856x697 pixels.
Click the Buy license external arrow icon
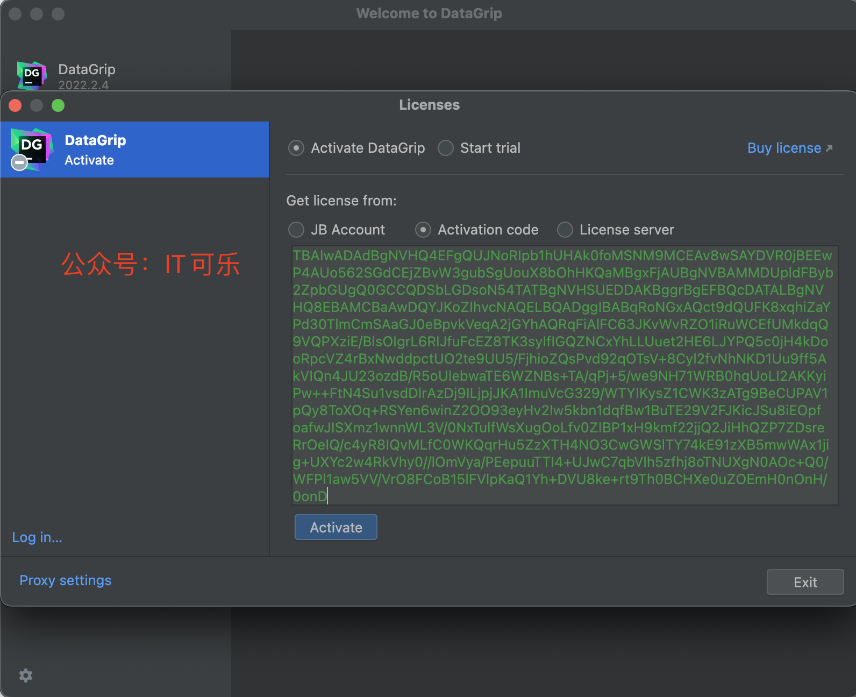(829, 148)
